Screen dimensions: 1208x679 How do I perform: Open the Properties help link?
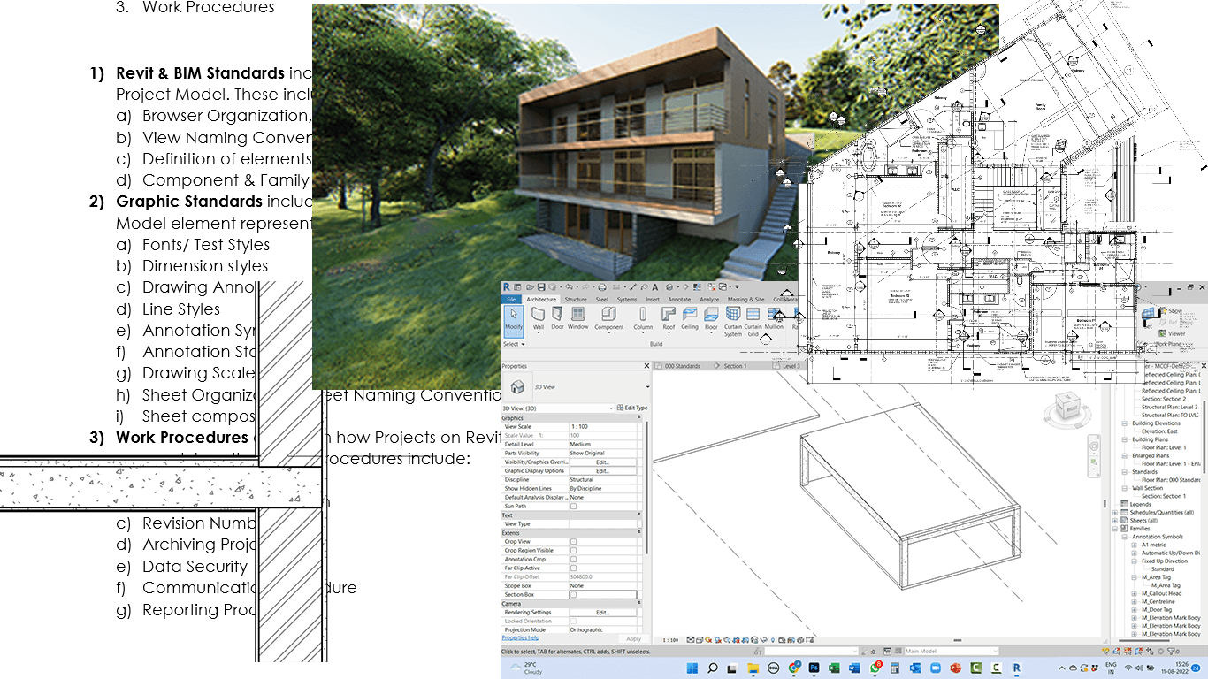point(521,637)
